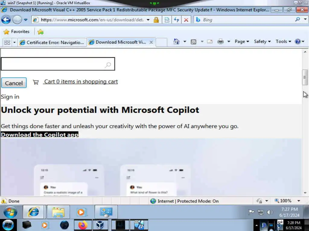Close the Download Microsoft tab
Screen dimensions: 309x231
click(x=151, y=42)
